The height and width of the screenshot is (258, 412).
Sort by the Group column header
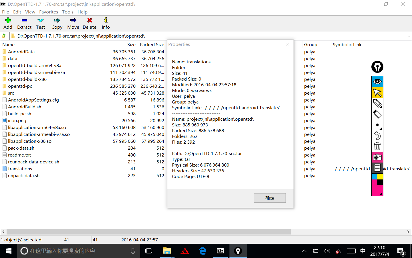(x=316, y=44)
